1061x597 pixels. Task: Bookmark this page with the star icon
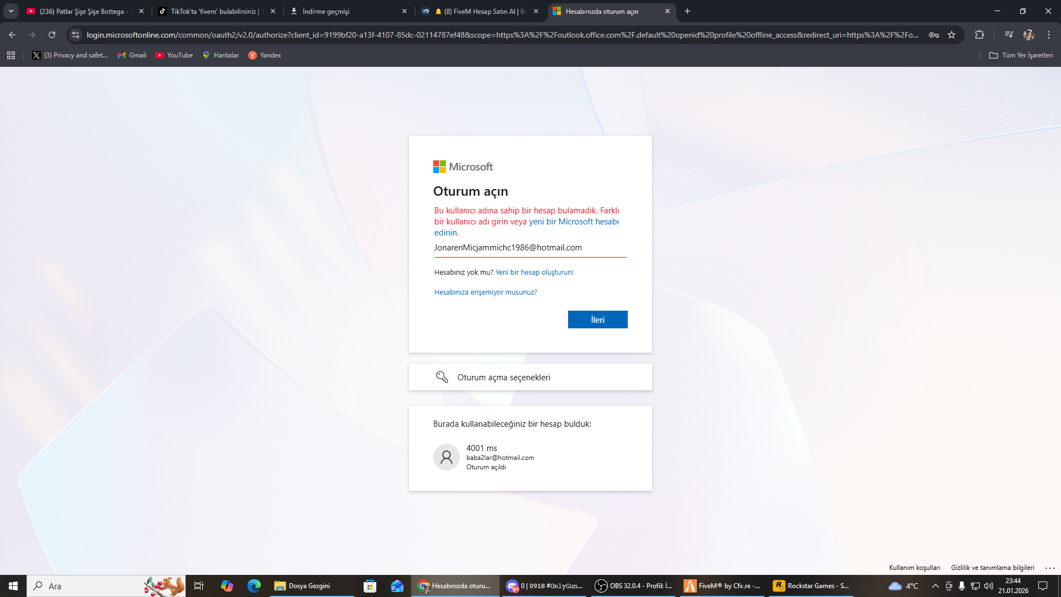[x=952, y=35]
